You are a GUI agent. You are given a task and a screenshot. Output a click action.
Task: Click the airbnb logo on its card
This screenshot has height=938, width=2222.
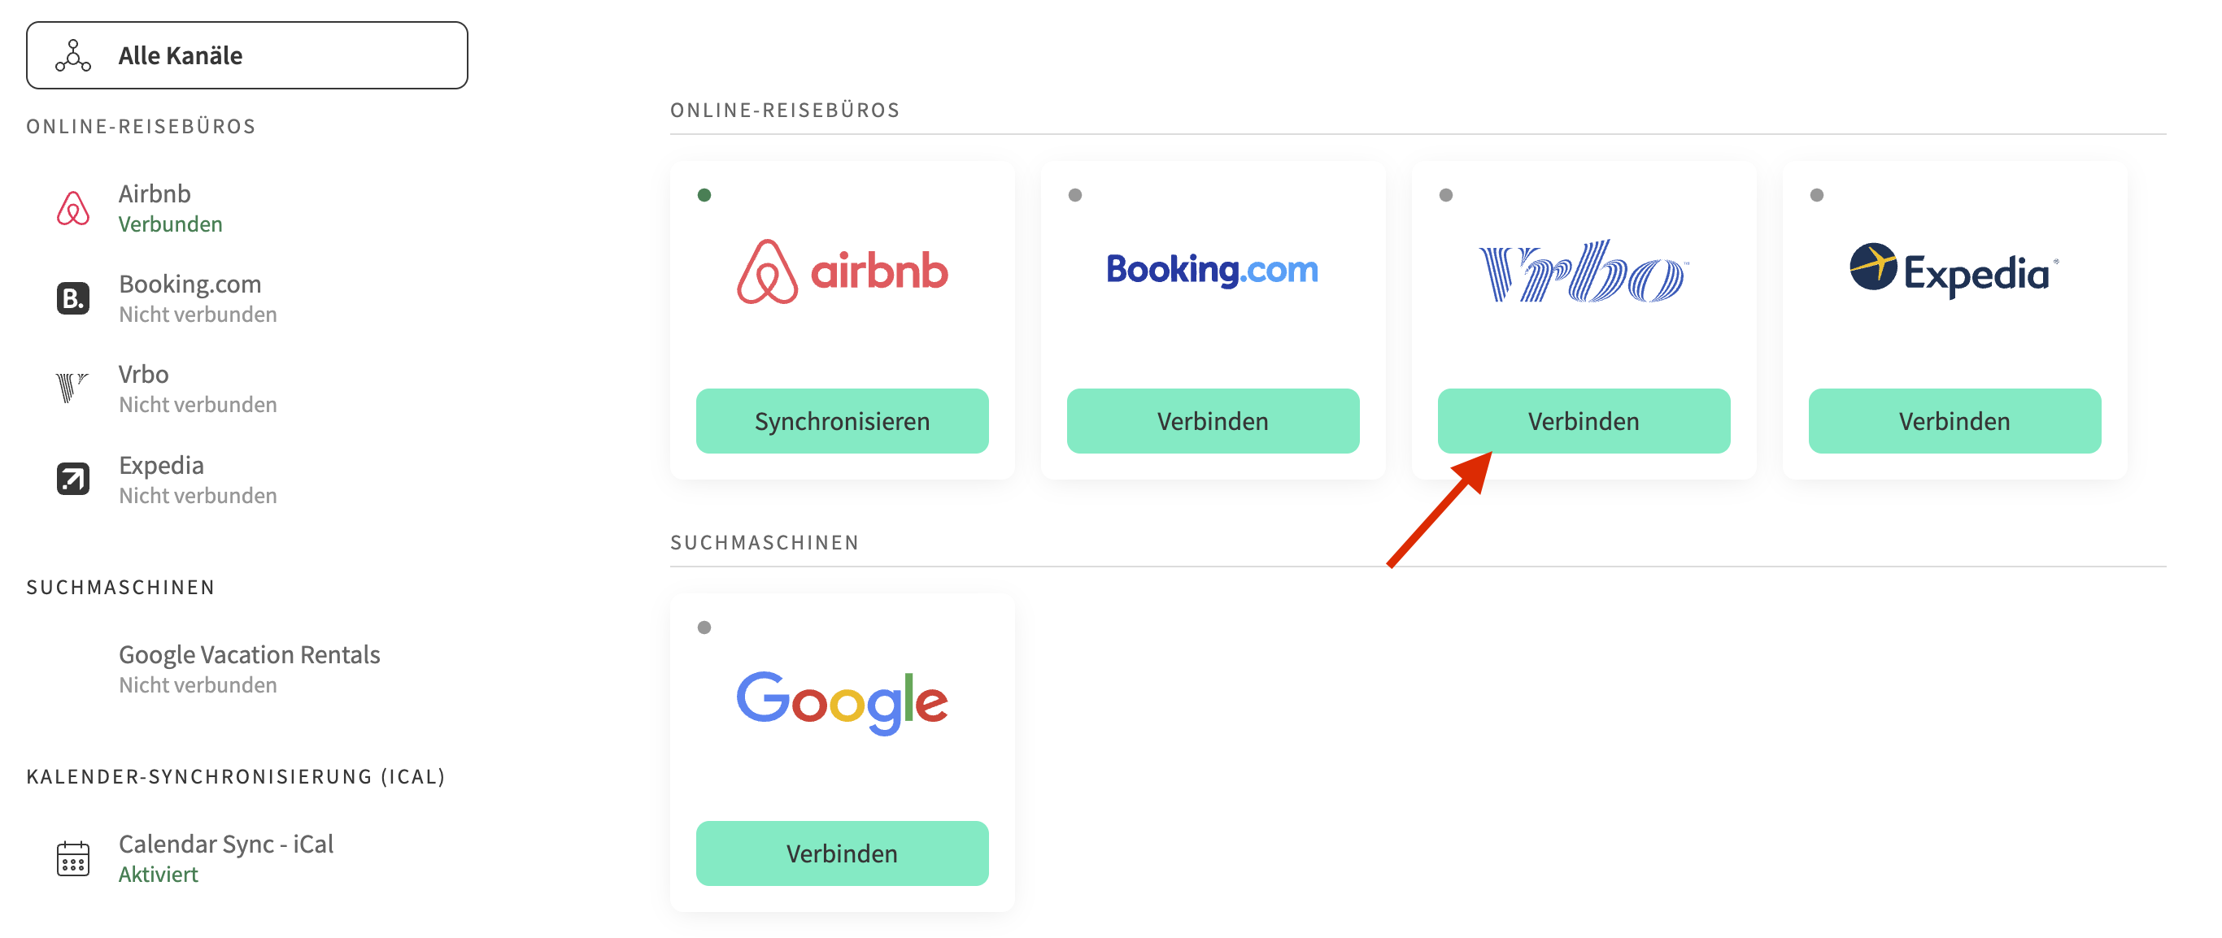click(842, 271)
